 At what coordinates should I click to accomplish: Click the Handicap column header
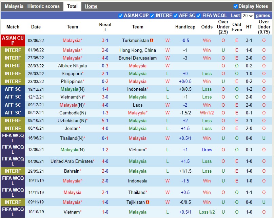pos(185,27)
